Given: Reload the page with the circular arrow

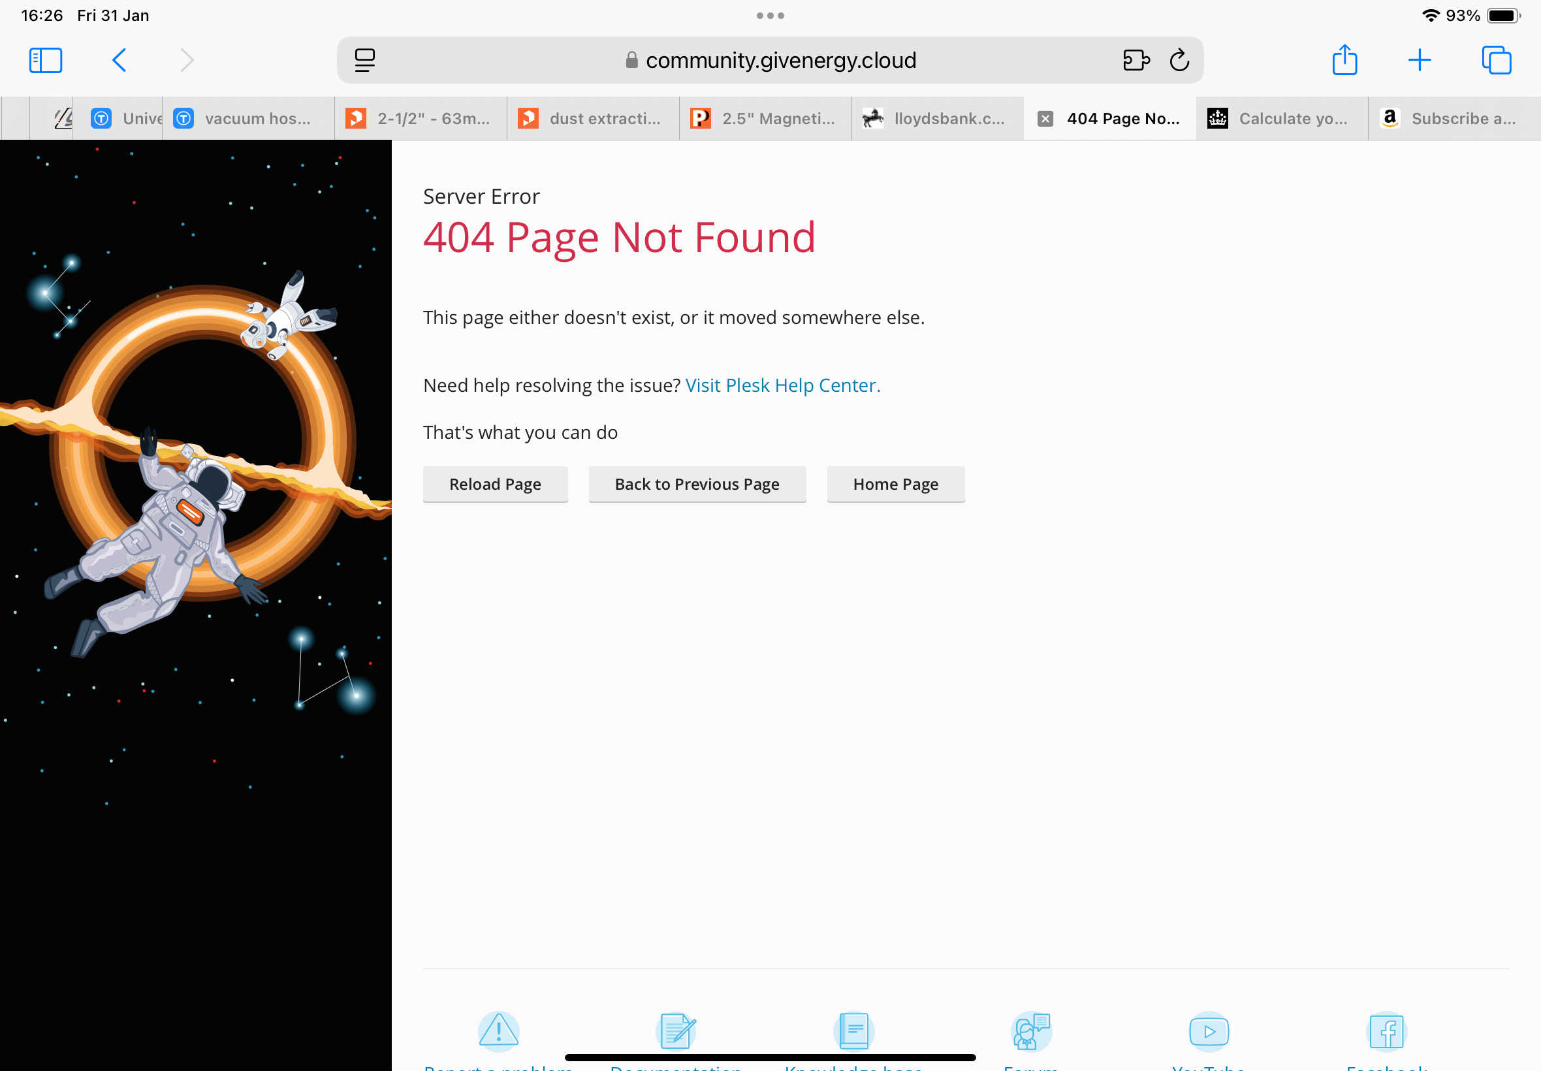Looking at the screenshot, I should point(1179,60).
